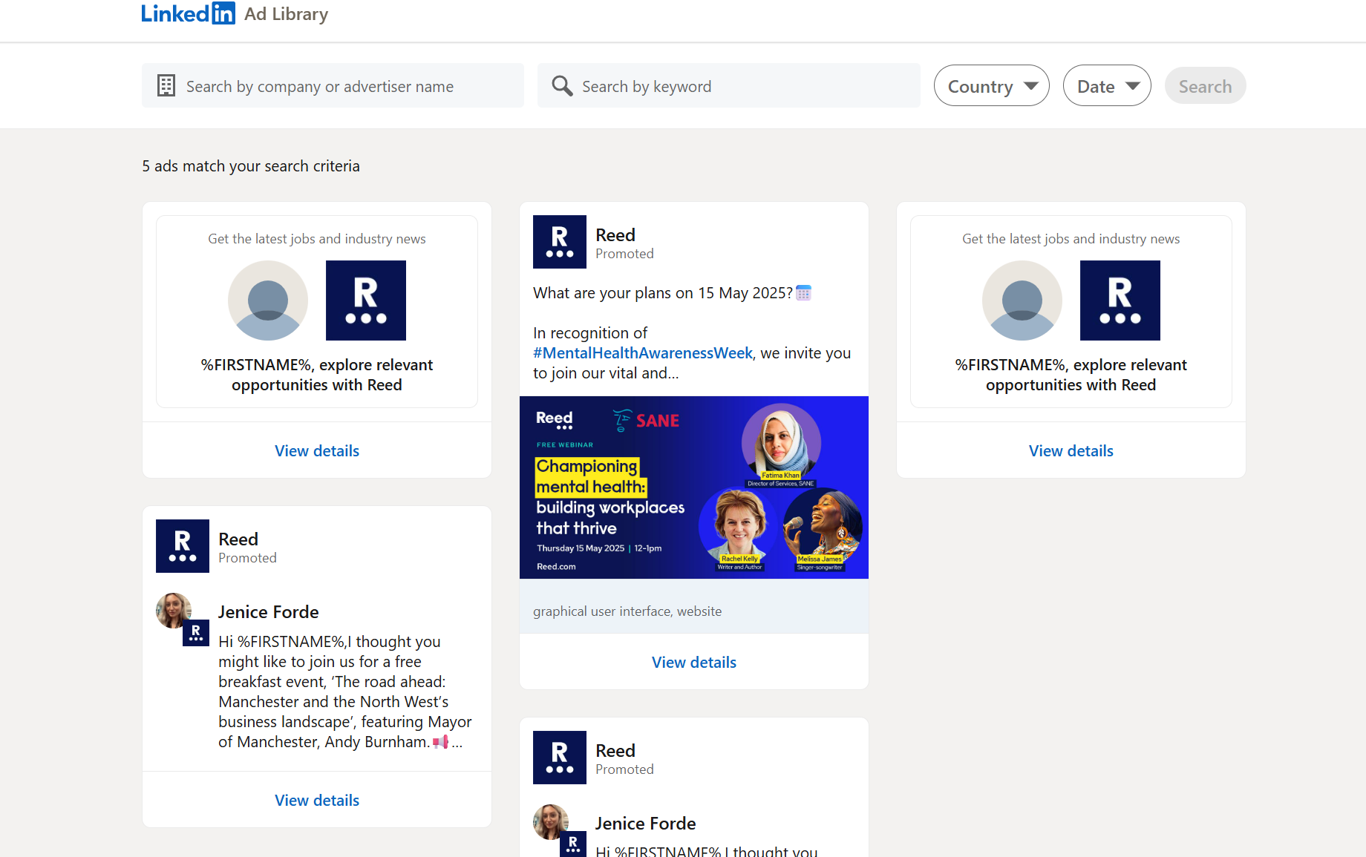
Task: Click the LinkedIn logo in the header
Action: coord(188,13)
